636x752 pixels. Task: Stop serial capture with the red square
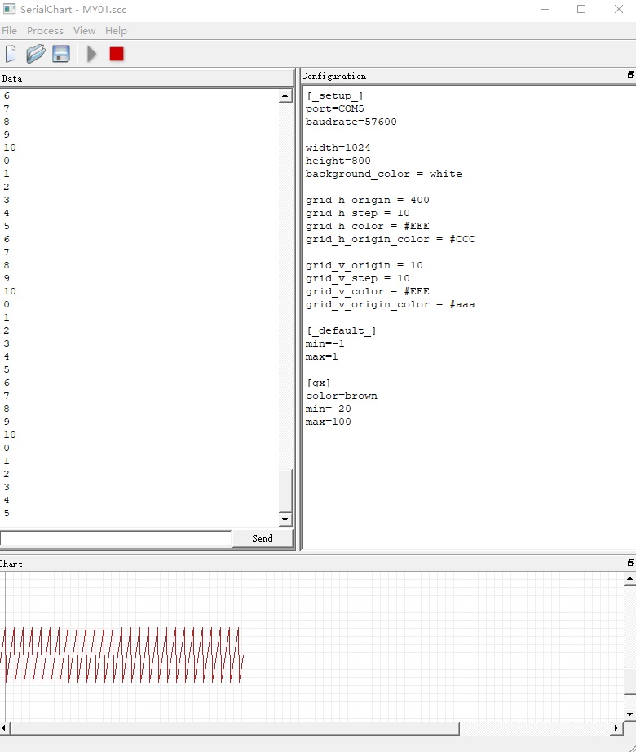coord(117,54)
